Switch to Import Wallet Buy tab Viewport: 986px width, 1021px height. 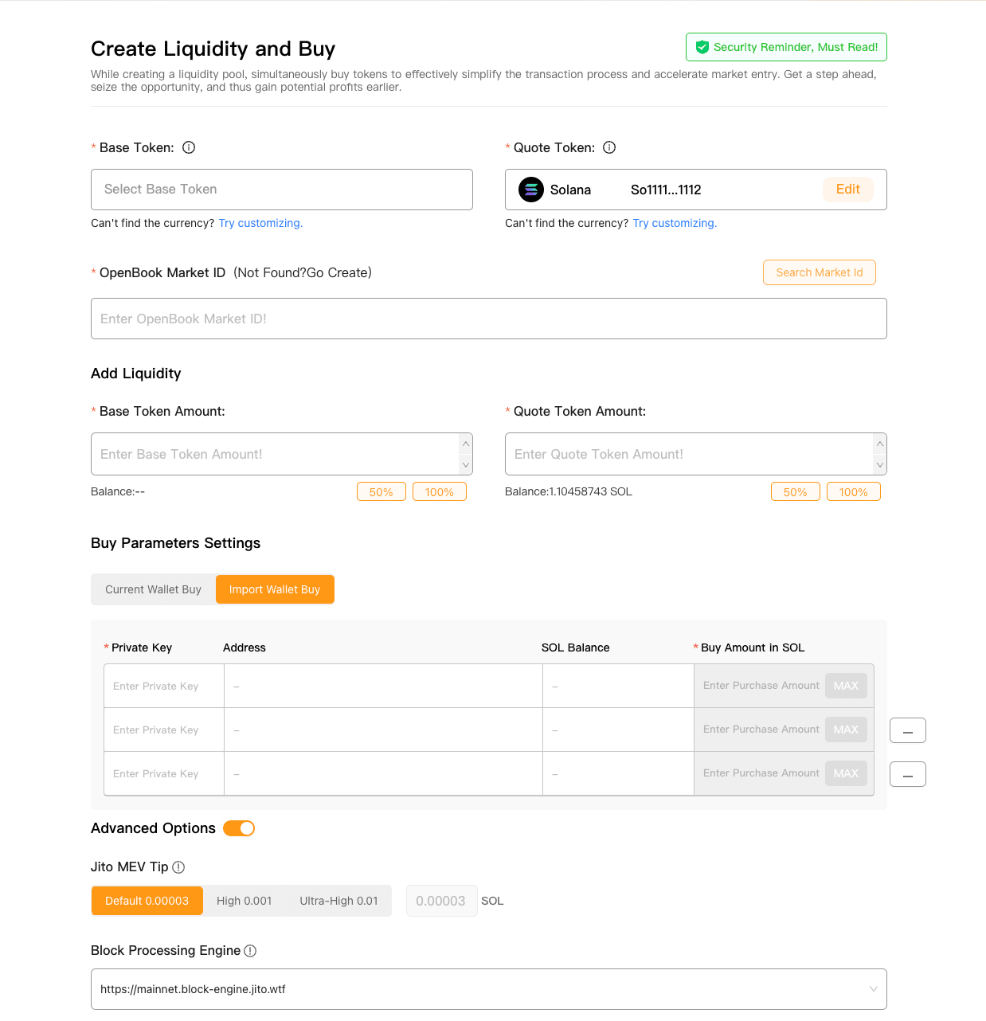[x=275, y=589]
